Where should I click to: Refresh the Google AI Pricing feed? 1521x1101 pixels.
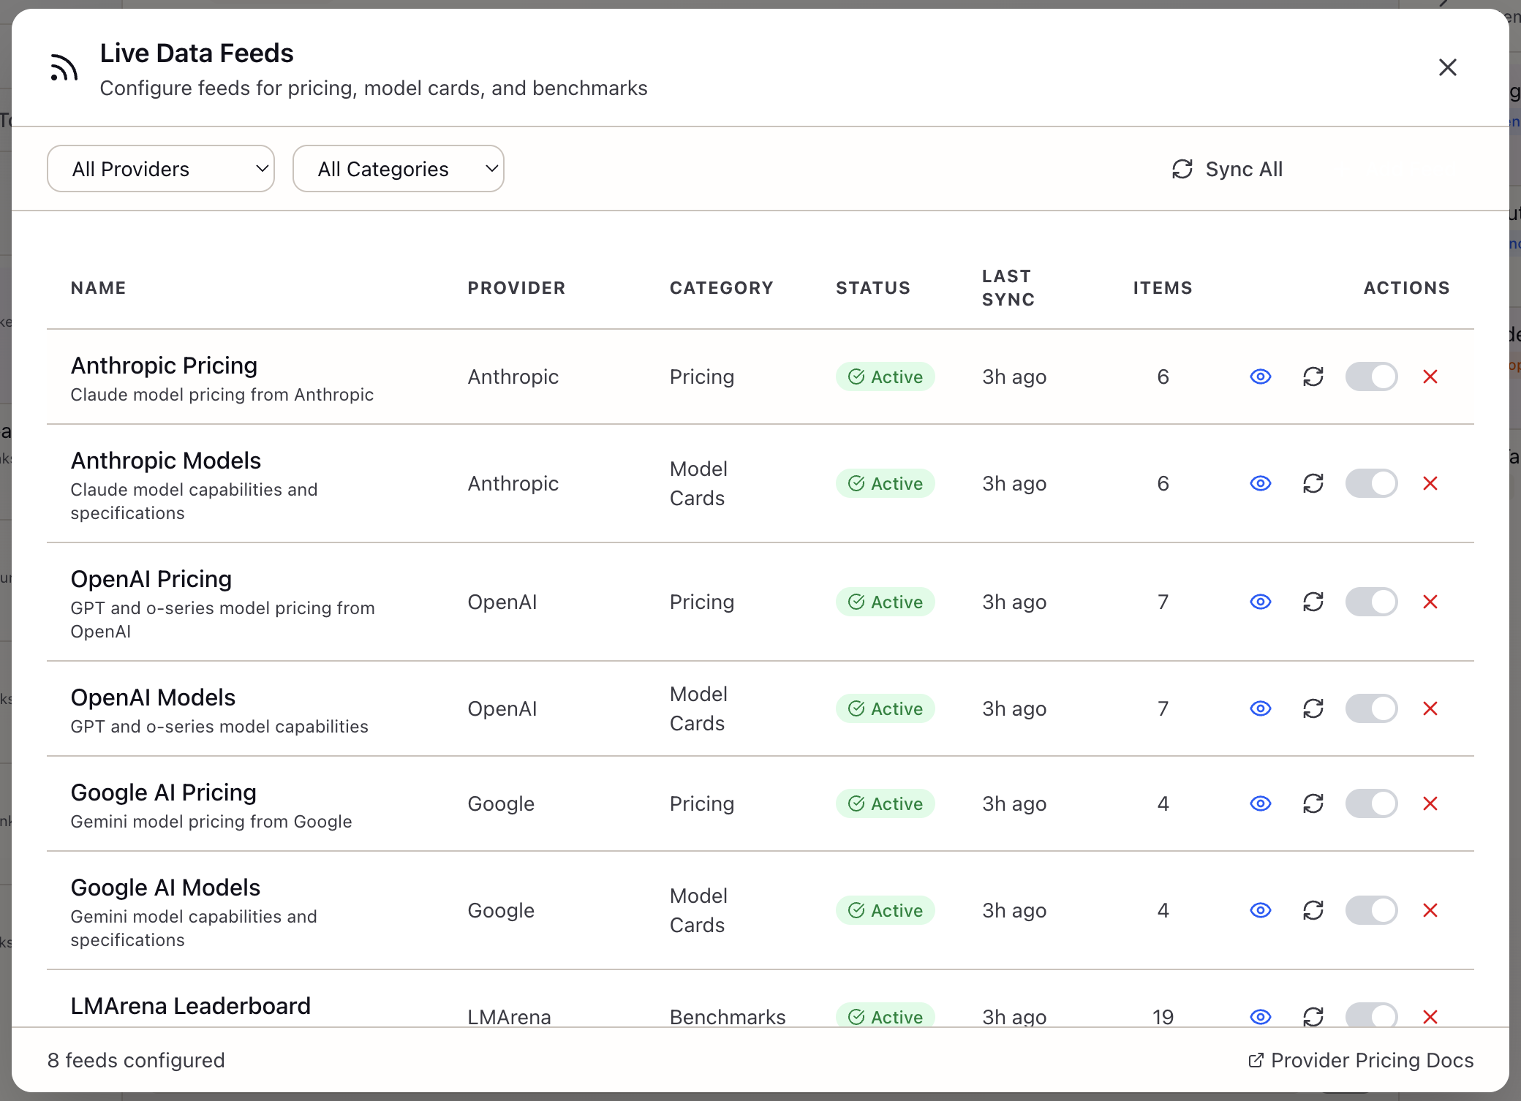click(x=1313, y=803)
